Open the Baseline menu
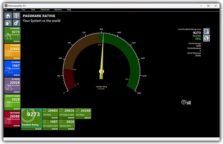Image resolution: width=223 pixels, height=144 pixels. click(58, 10)
